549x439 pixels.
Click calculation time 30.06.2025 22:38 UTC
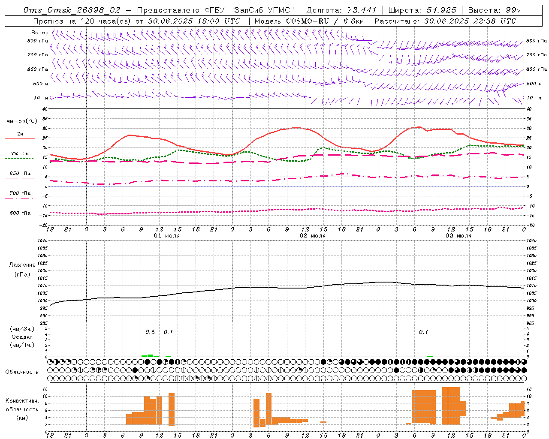[470, 21]
